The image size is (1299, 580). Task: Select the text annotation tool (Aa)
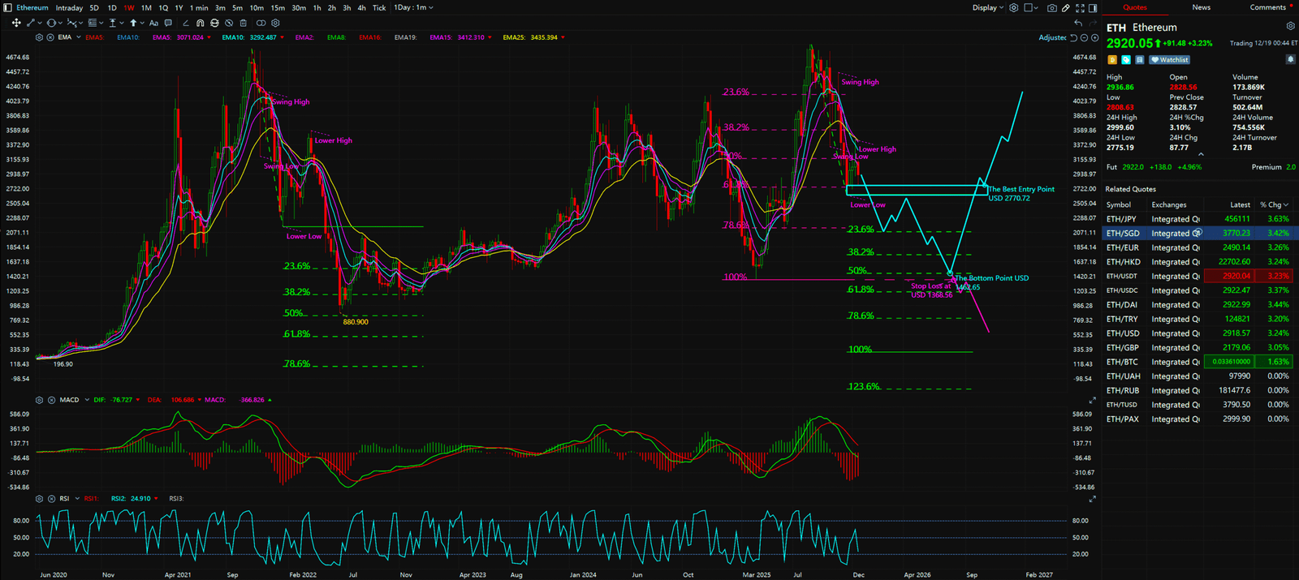153,24
